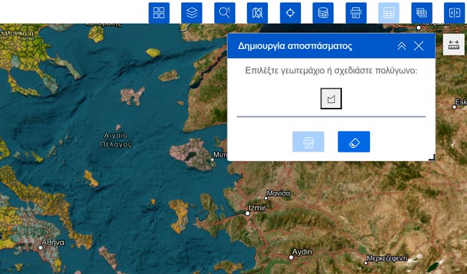Open the map search magnifier tool
The height and width of the screenshot is (274, 467).
[x=257, y=13]
